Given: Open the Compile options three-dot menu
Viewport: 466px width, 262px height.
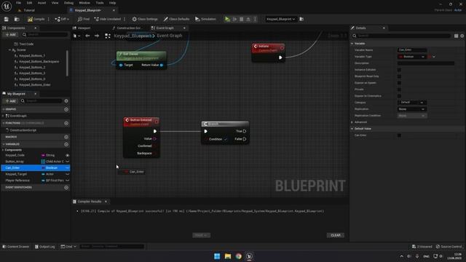Looking at the screenshot, I should [49, 19].
